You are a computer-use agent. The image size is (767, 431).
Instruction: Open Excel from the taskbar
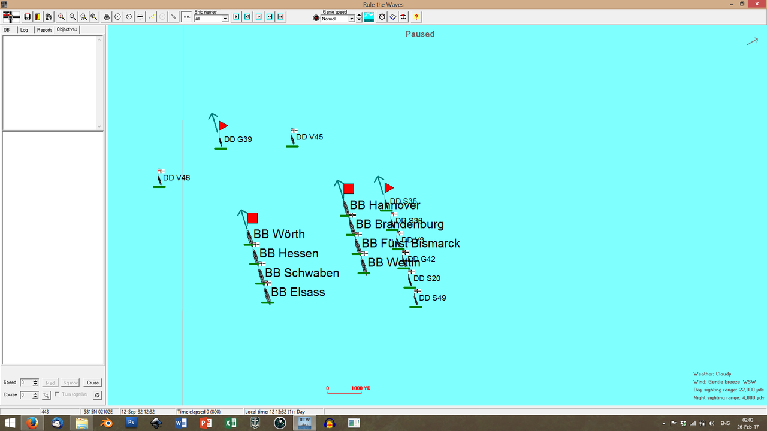(x=230, y=423)
